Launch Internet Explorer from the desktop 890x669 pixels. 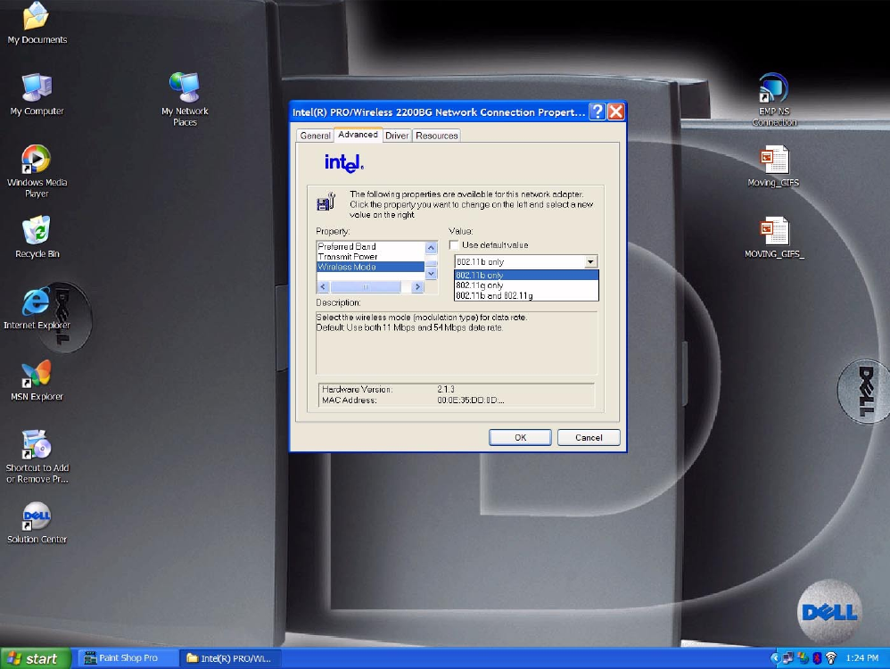[x=36, y=303]
